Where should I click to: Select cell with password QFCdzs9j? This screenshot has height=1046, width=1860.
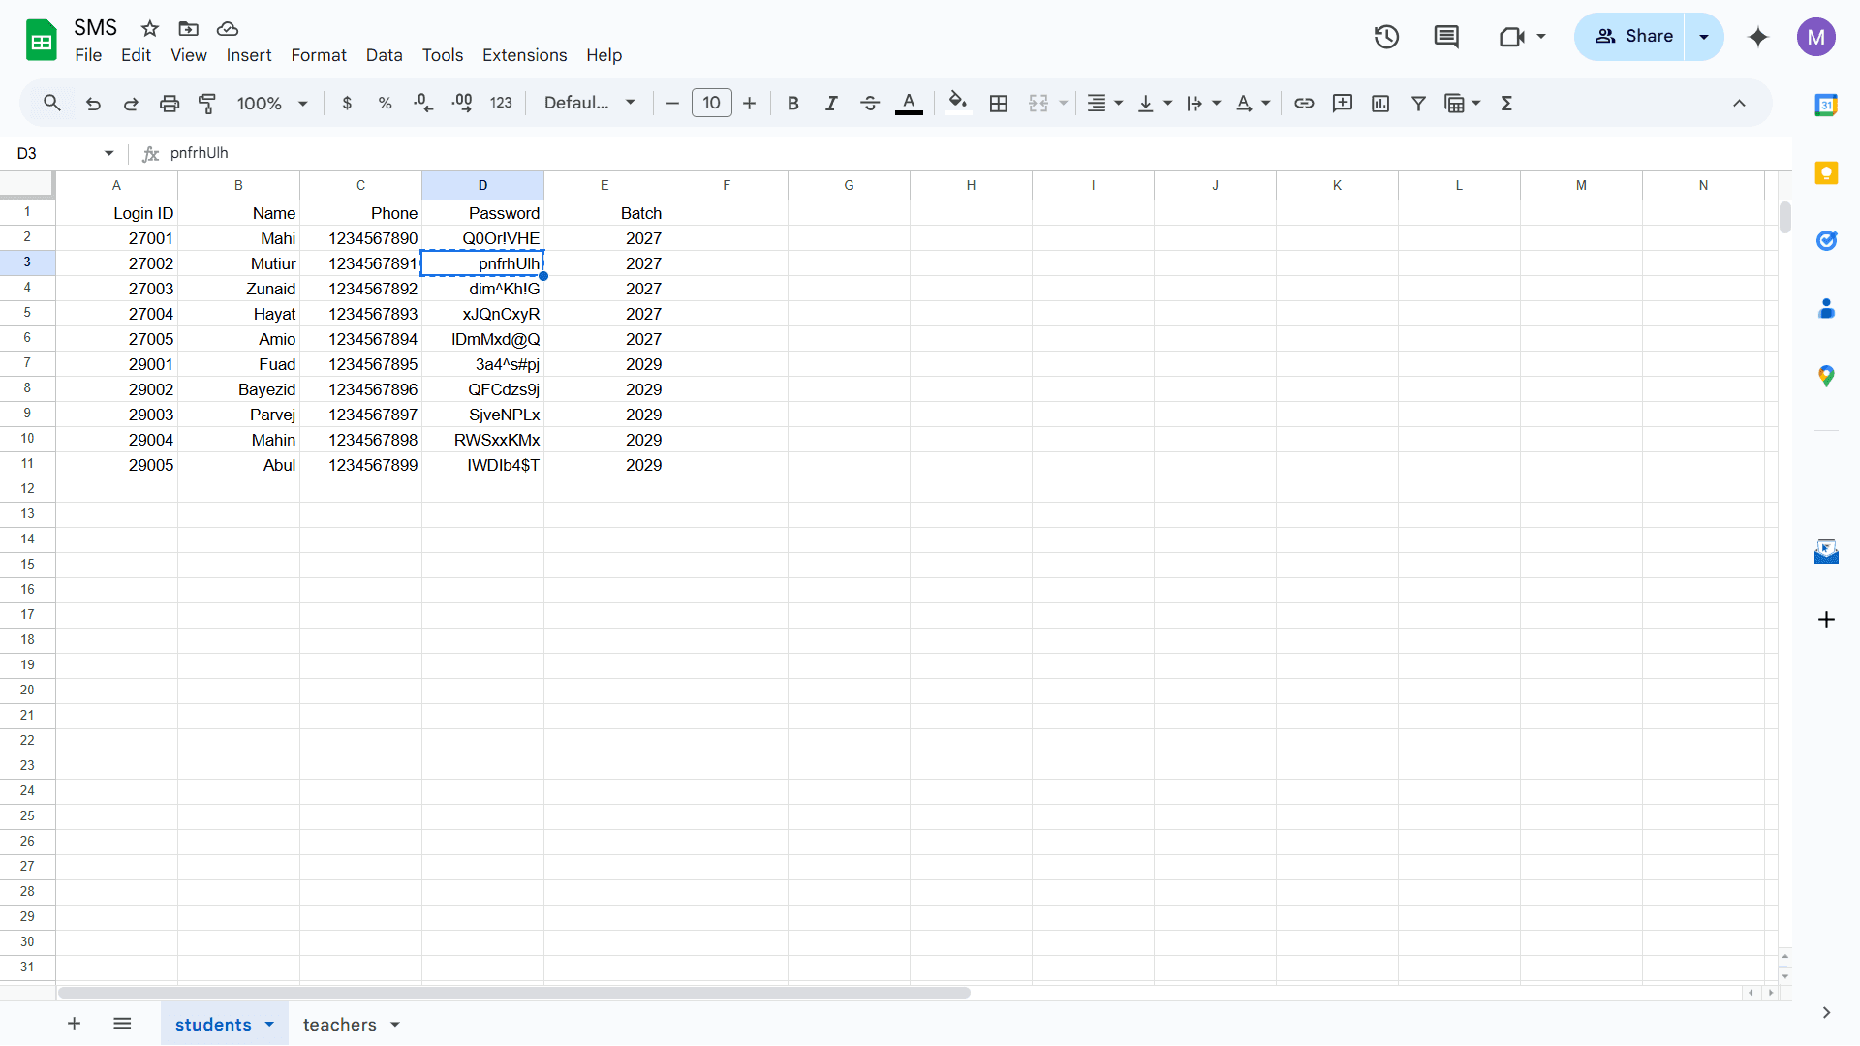482,389
